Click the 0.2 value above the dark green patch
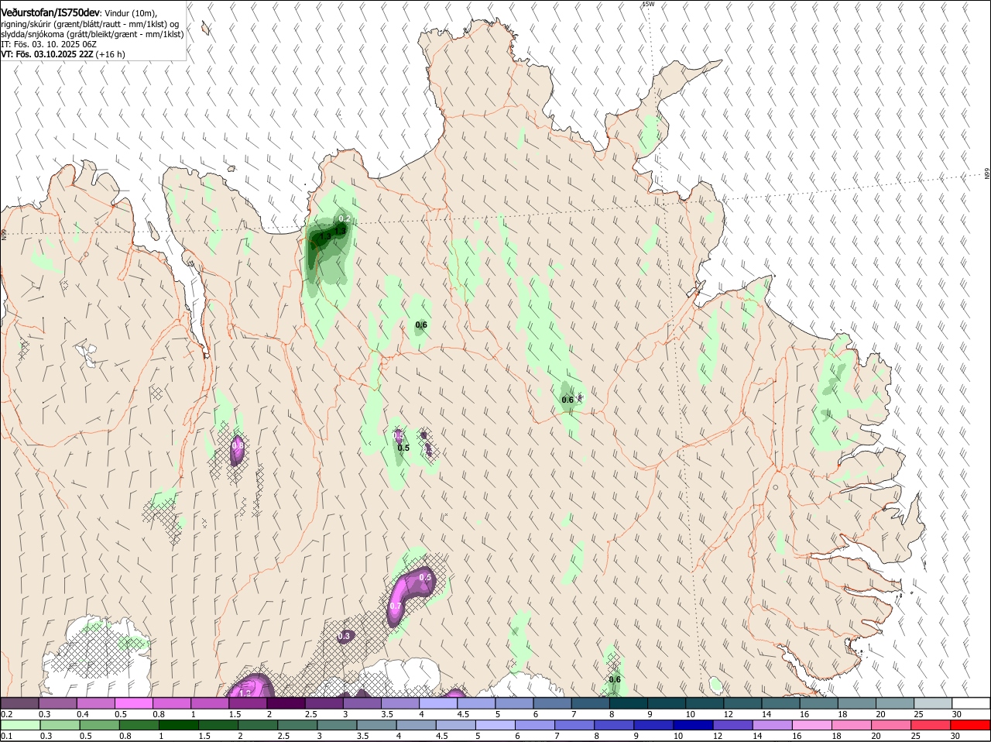Viewport: 991px width, 742px height. [345, 219]
